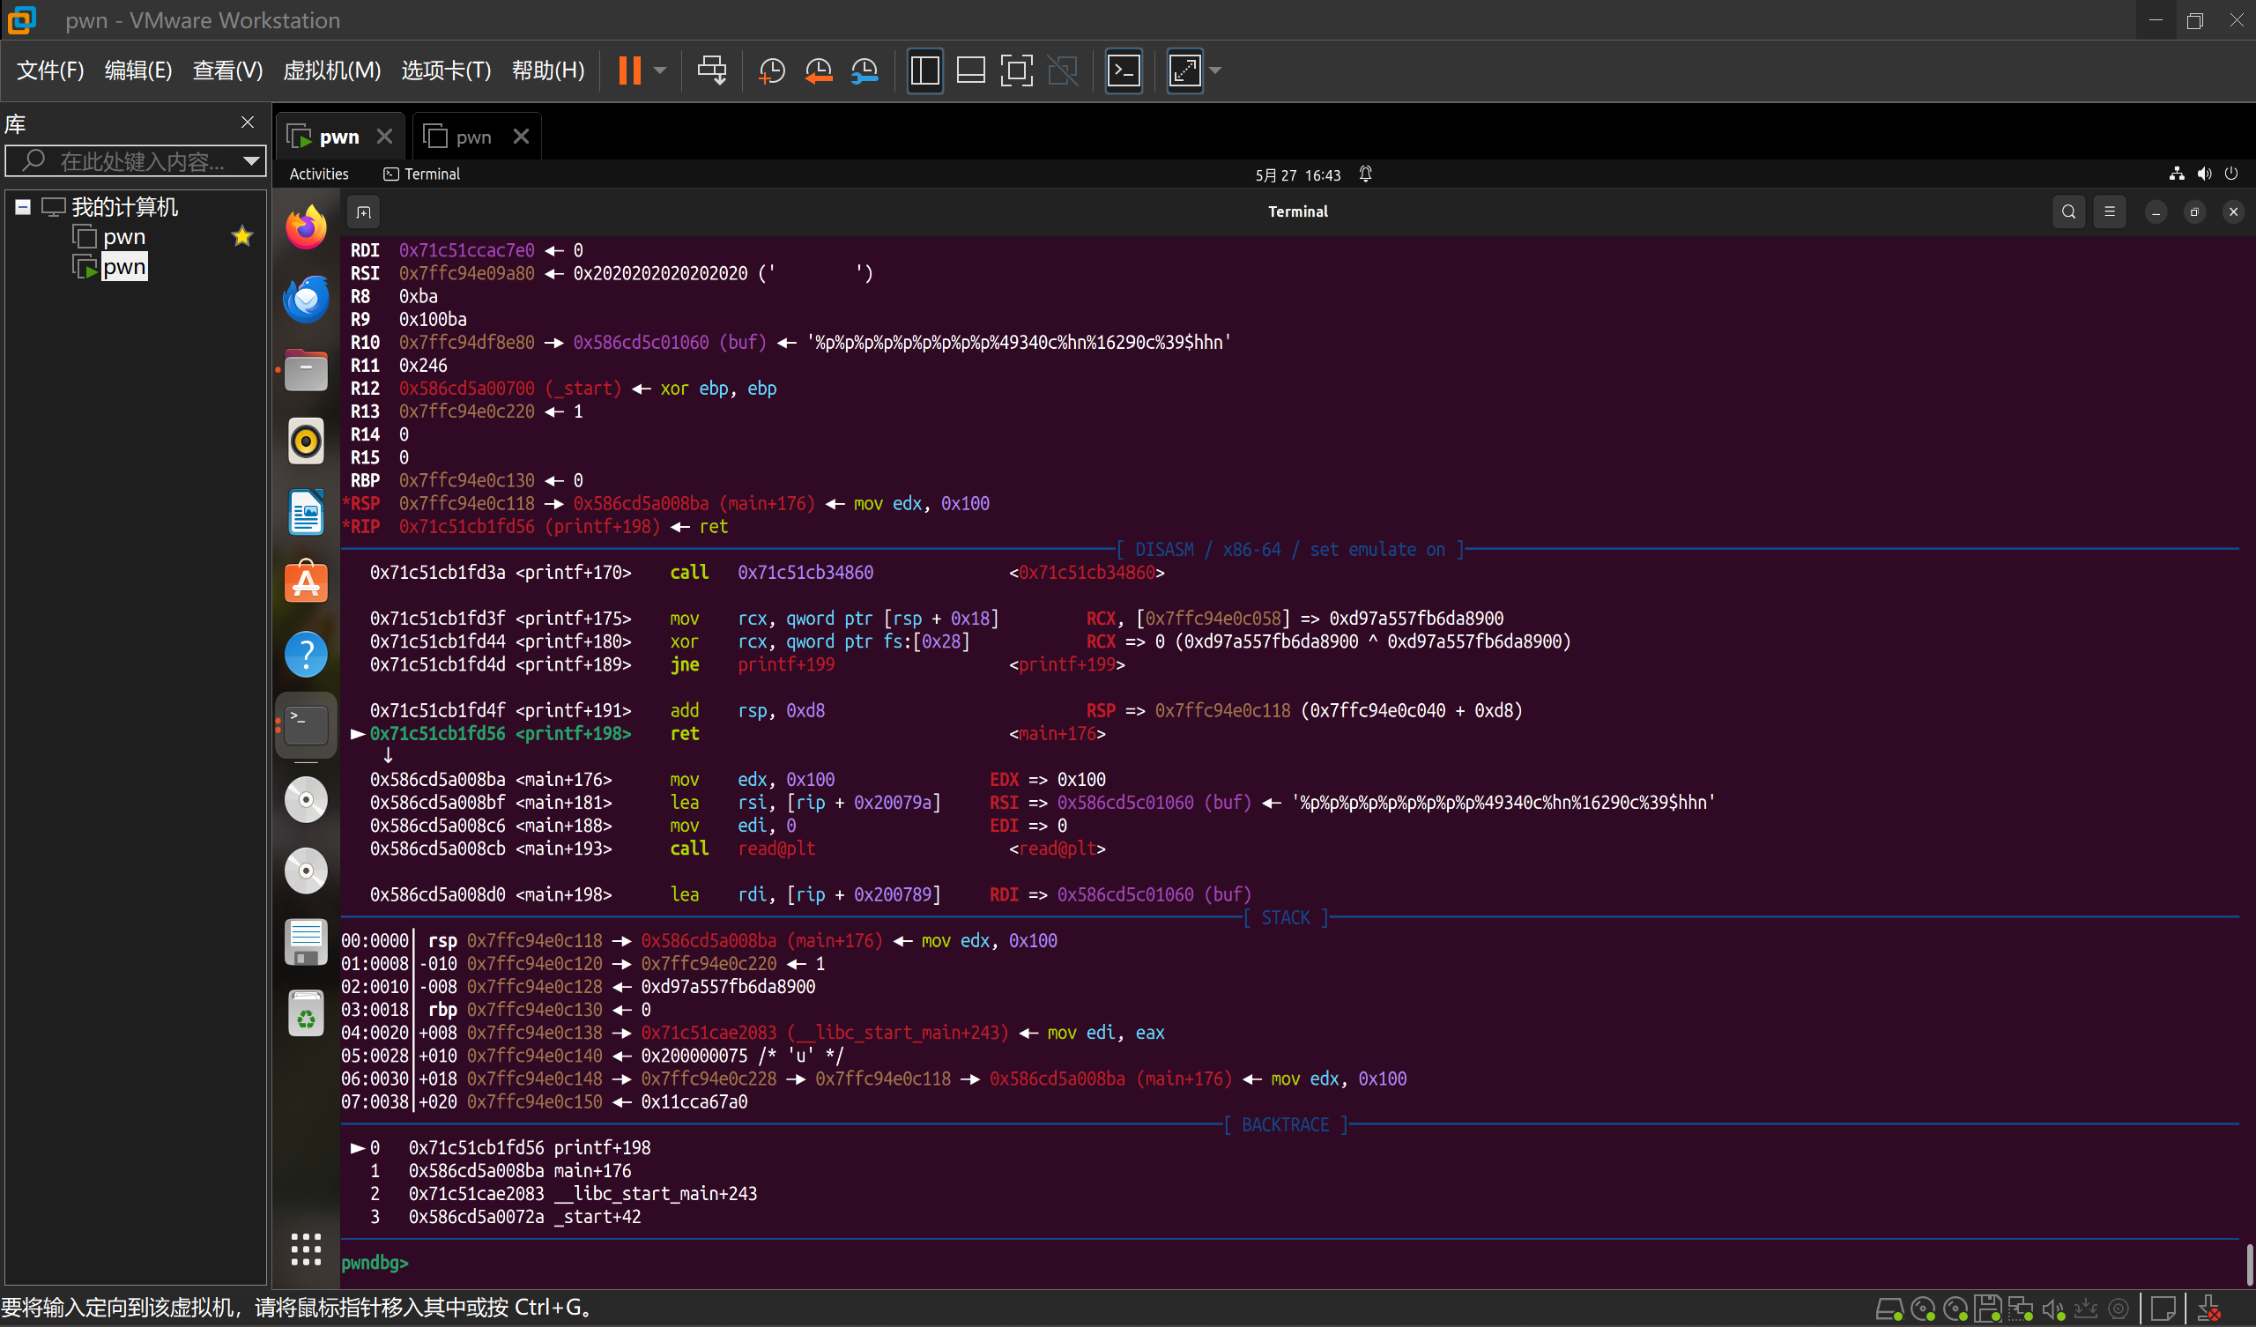Open the second disc drive in dock
This screenshot has height=1327, width=2256.
tap(306, 871)
